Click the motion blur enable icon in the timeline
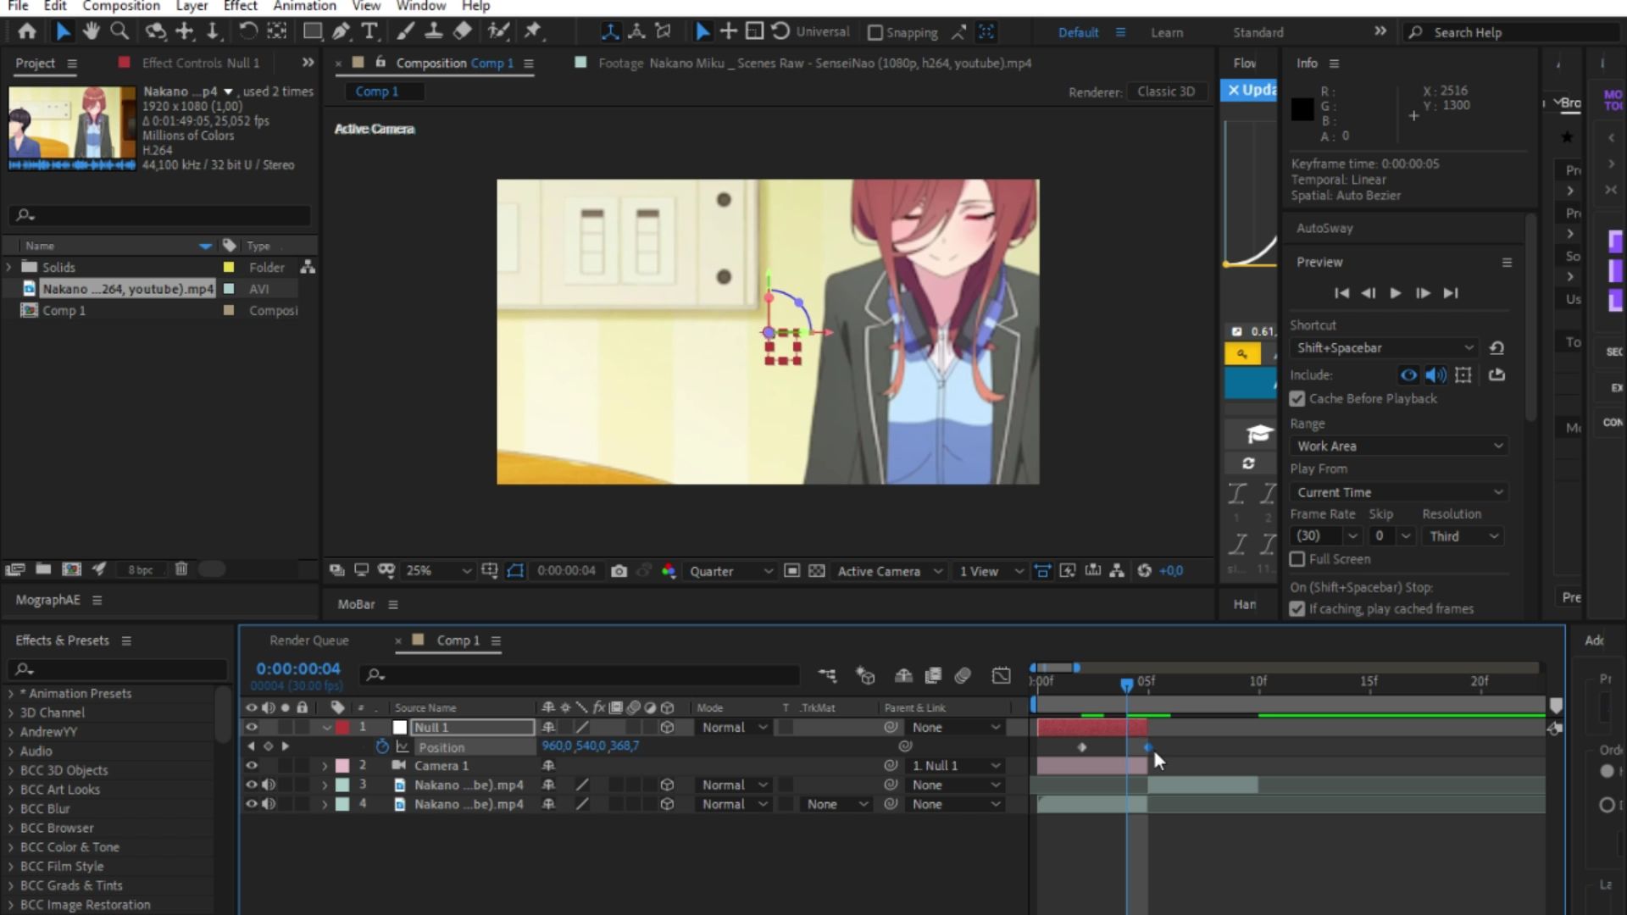The width and height of the screenshot is (1627, 915). point(963,675)
